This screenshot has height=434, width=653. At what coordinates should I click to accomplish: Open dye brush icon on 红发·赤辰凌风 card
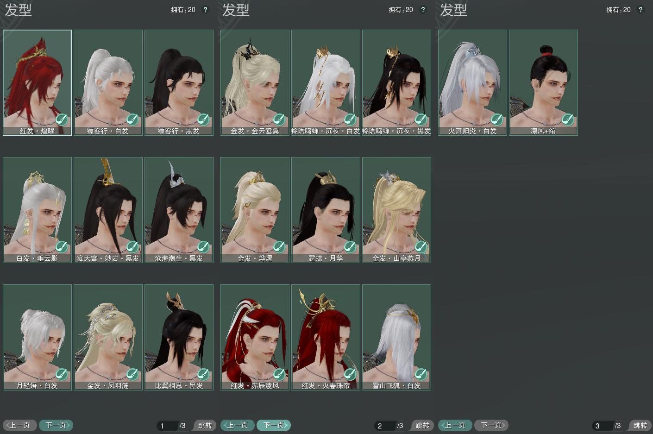coord(279,374)
